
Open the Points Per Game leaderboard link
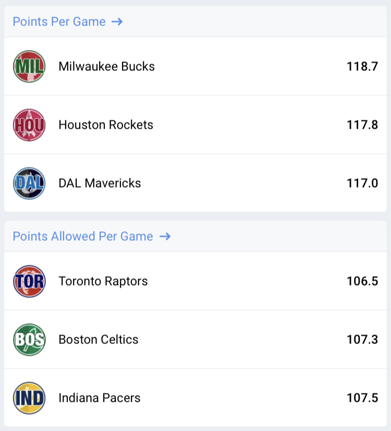tap(59, 22)
